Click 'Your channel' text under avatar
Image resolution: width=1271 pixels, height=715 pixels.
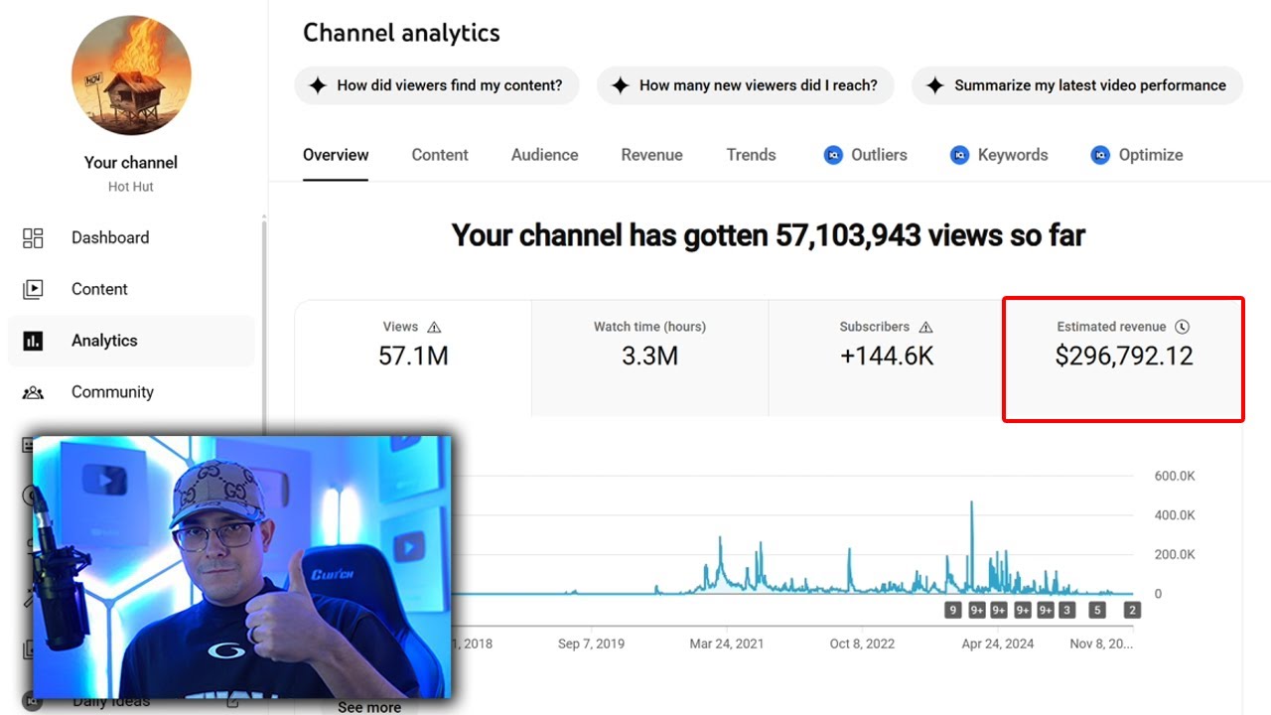(131, 163)
